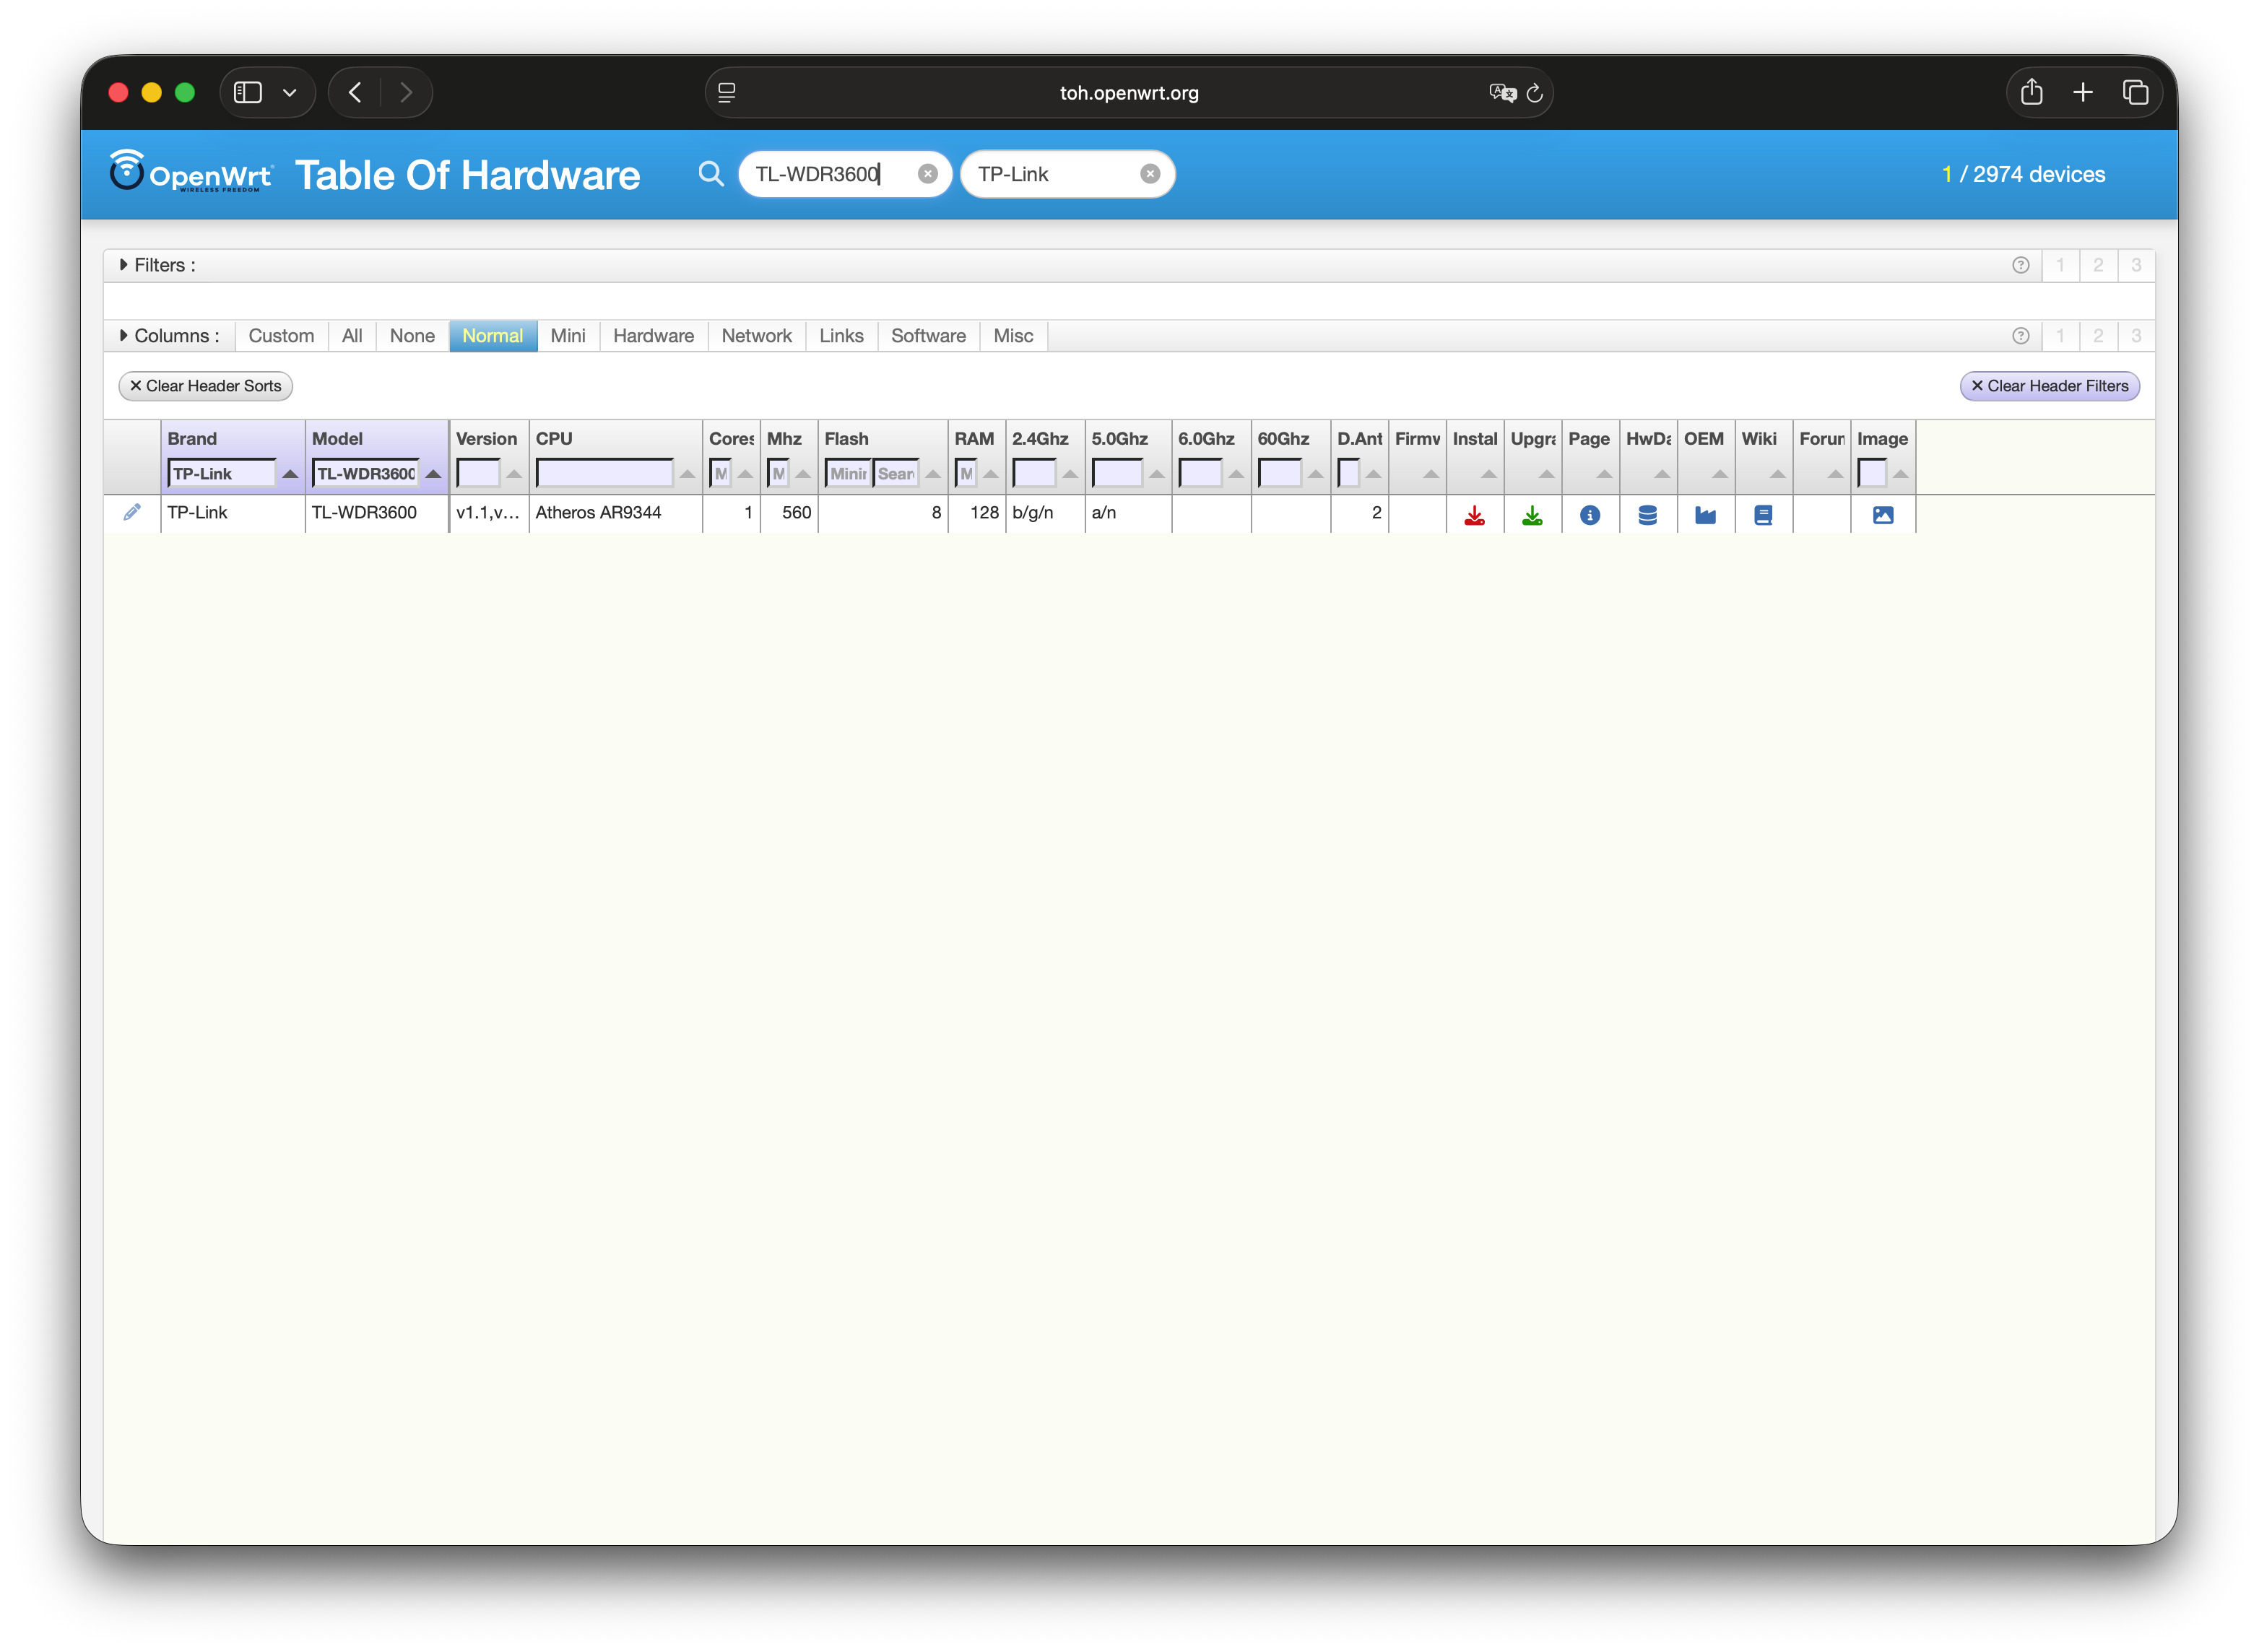Reload the page in the address bar

(1534, 93)
